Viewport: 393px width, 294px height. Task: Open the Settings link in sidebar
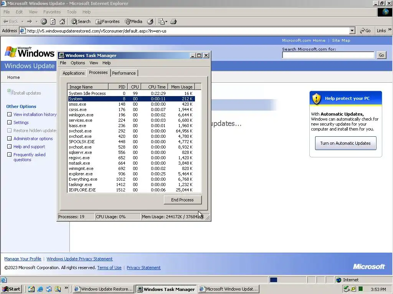pyautogui.click(x=21, y=122)
